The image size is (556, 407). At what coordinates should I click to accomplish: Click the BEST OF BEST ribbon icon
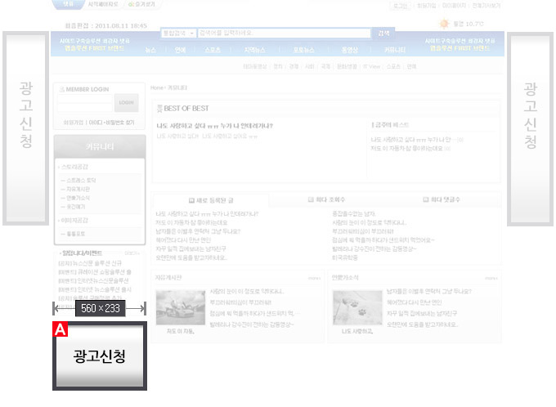[x=159, y=108]
